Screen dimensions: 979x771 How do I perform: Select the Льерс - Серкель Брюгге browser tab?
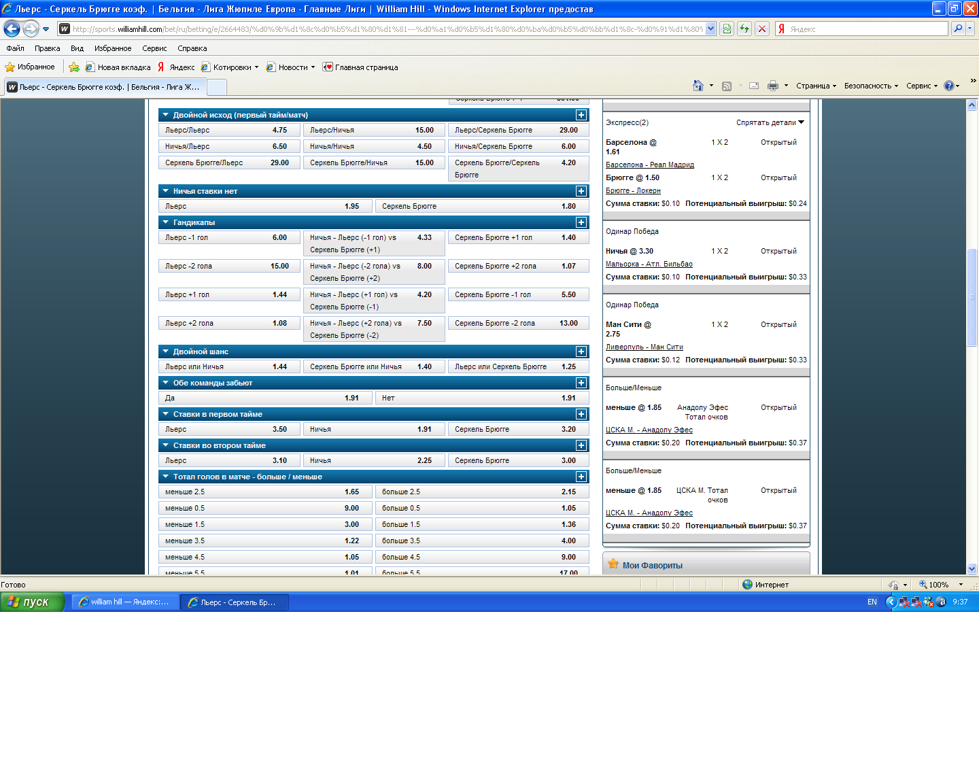coord(104,87)
